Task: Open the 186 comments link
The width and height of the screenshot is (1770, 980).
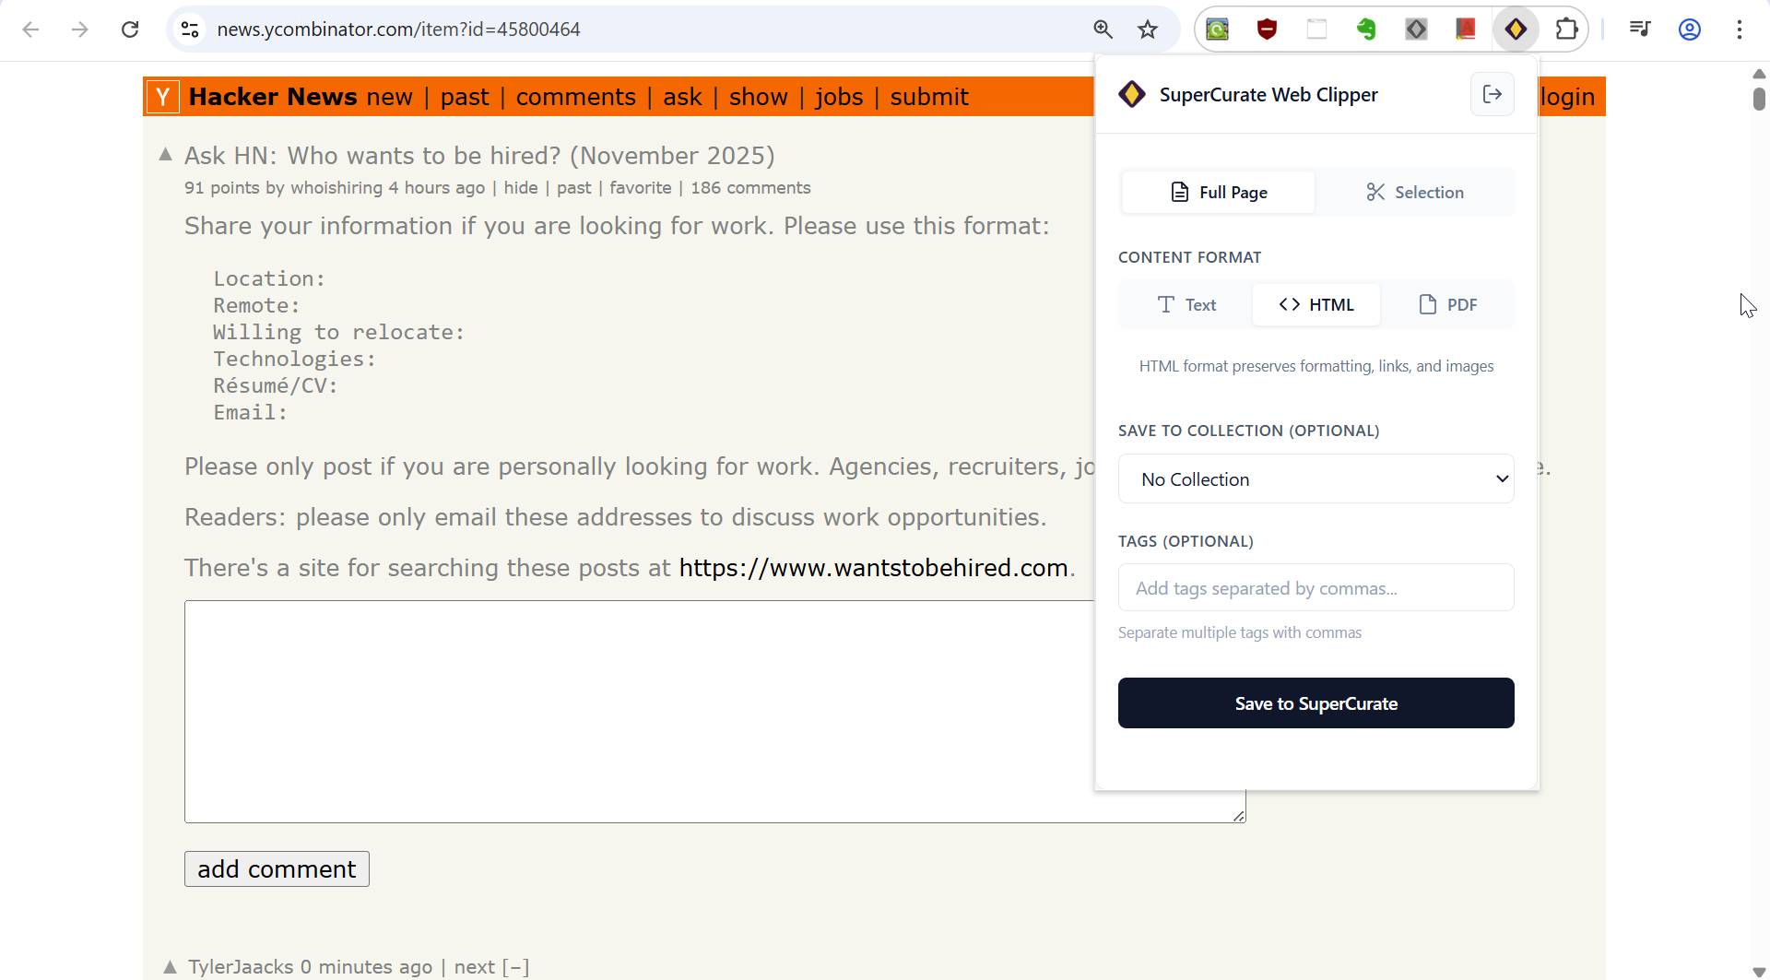Action: (750, 188)
